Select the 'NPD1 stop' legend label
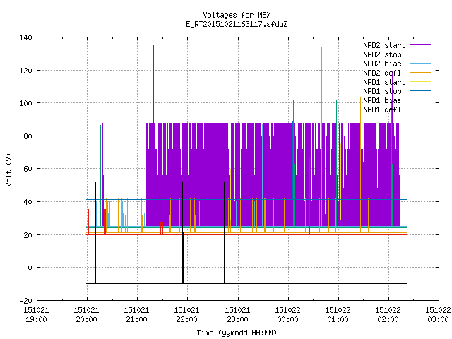Viewport: 452px width, 339px height. click(382, 91)
